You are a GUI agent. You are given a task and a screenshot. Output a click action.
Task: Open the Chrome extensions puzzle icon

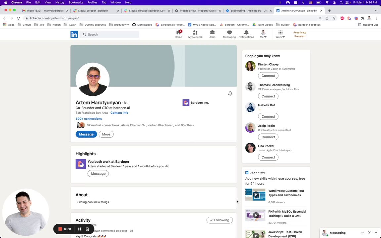(363, 18)
